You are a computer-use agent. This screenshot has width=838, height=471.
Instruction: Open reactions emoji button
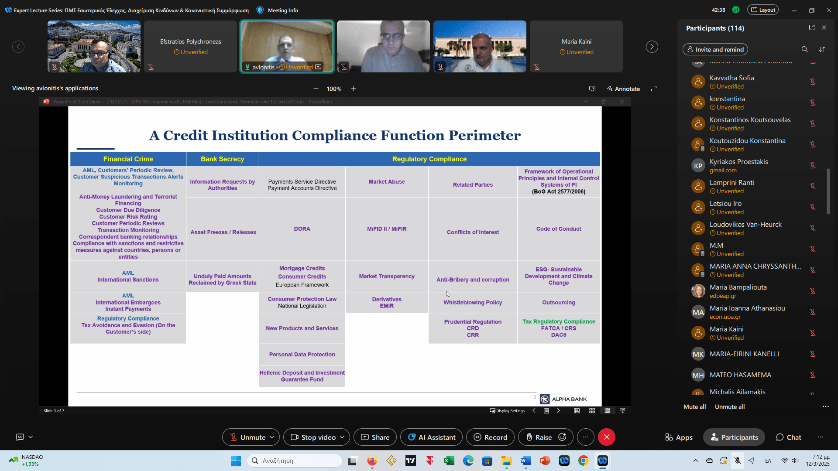(563, 437)
